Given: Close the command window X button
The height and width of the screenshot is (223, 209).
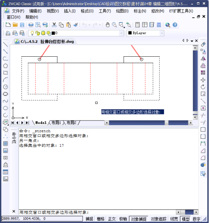Looking at the screenshot, I should 14,211.
